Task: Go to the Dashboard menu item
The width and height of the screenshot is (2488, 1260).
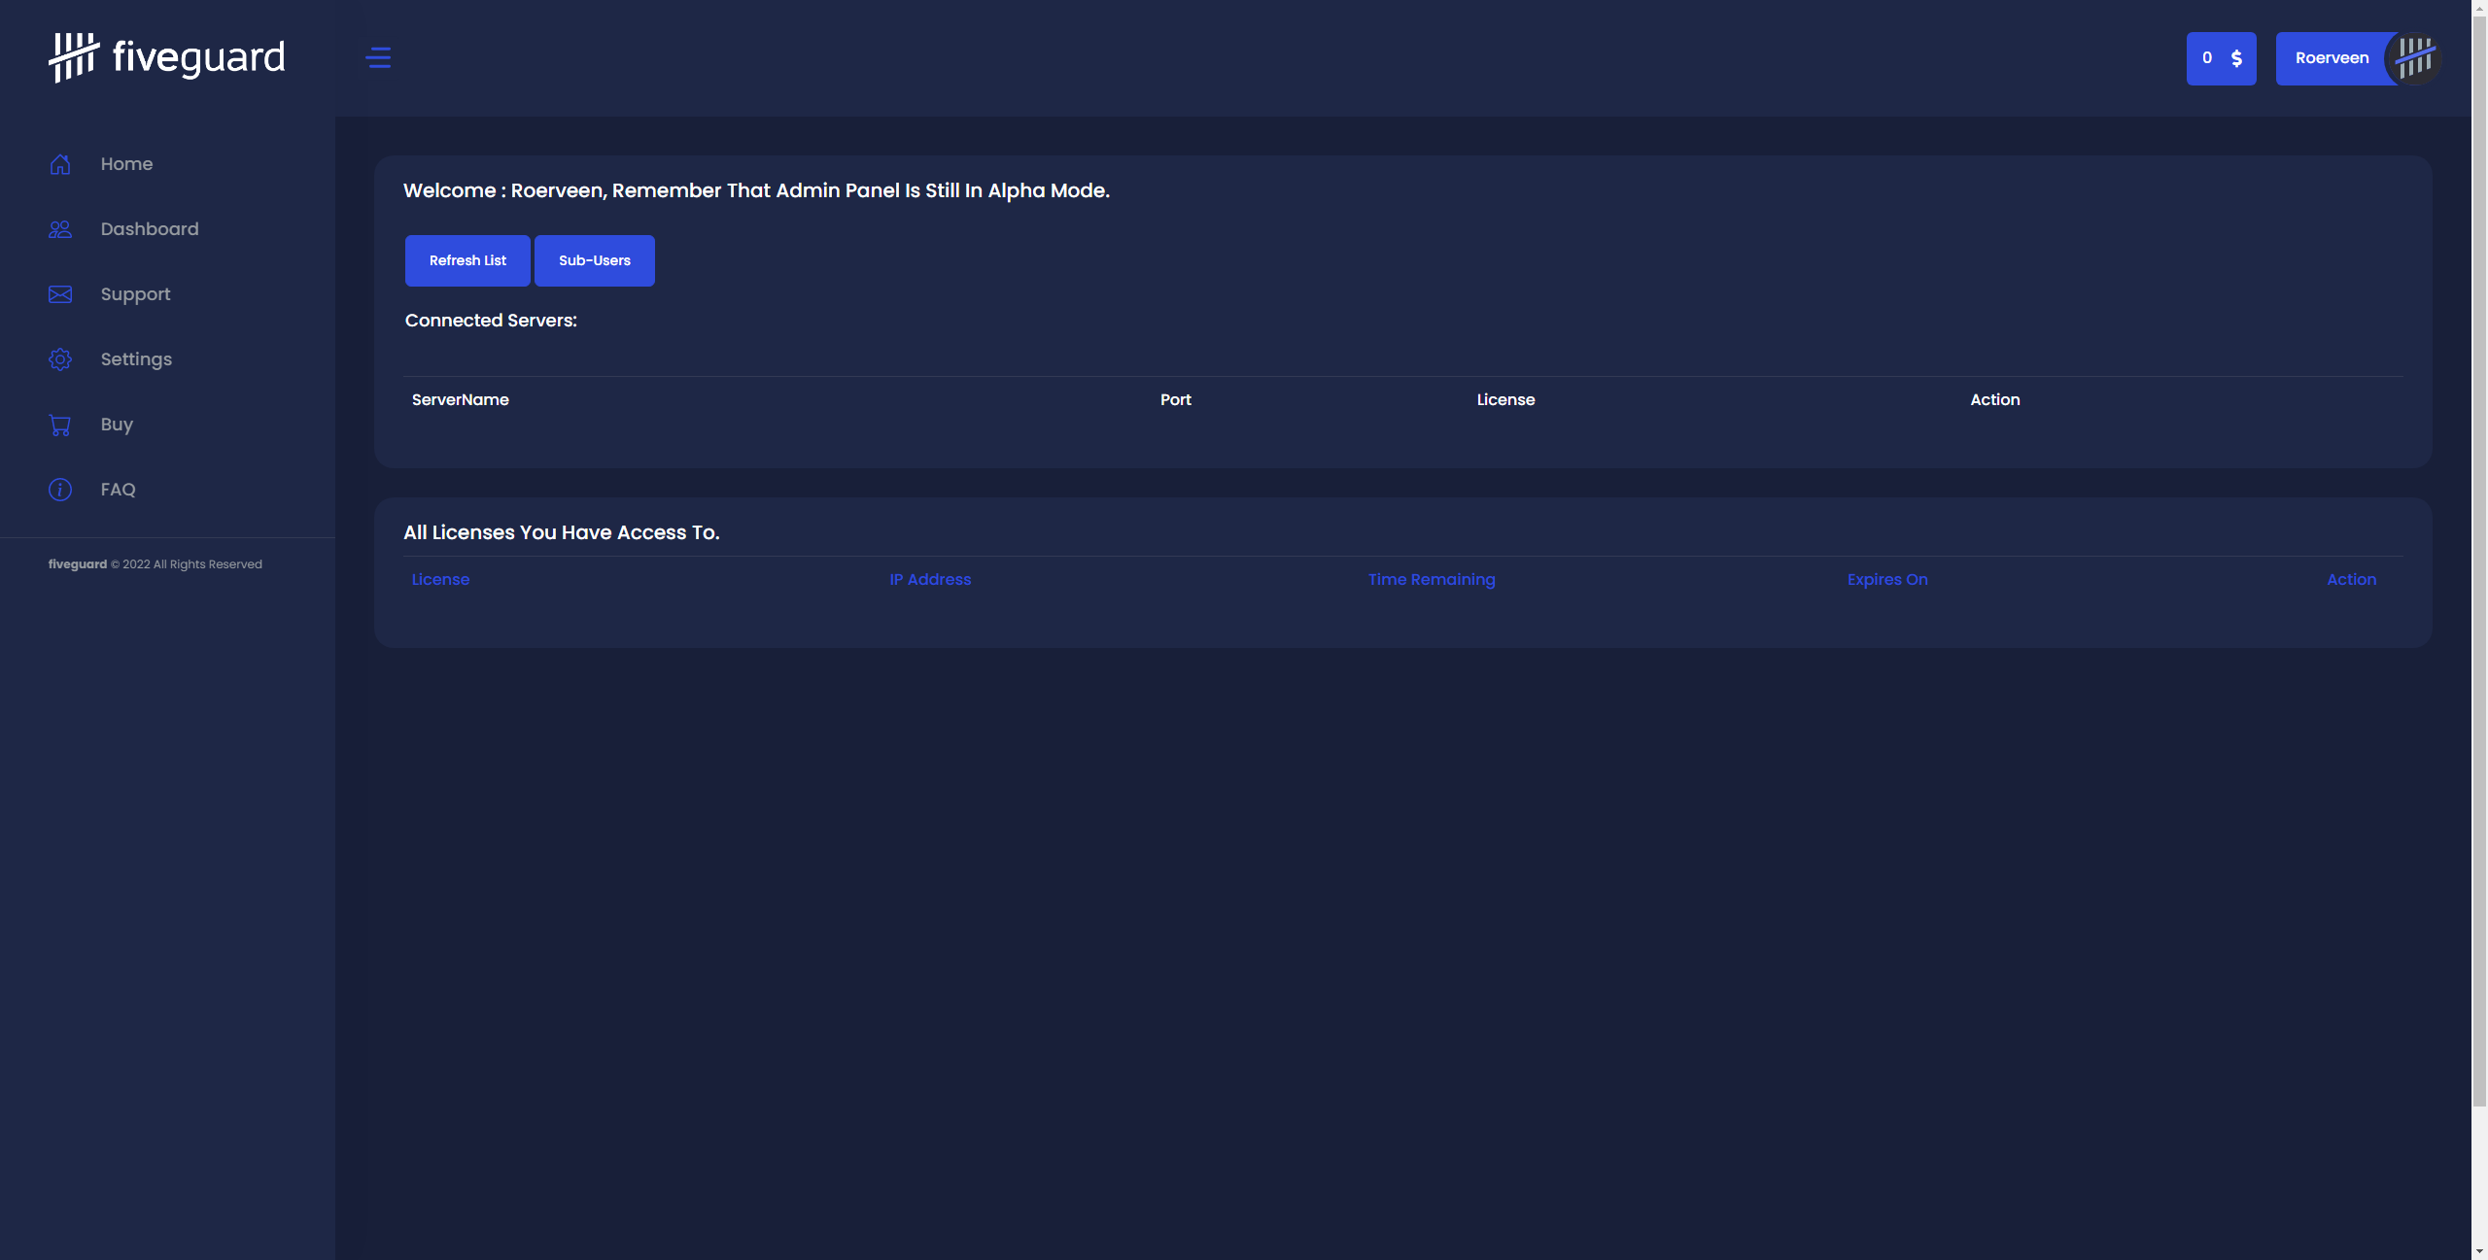Action: pyautogui.click(x=150, y=229)
